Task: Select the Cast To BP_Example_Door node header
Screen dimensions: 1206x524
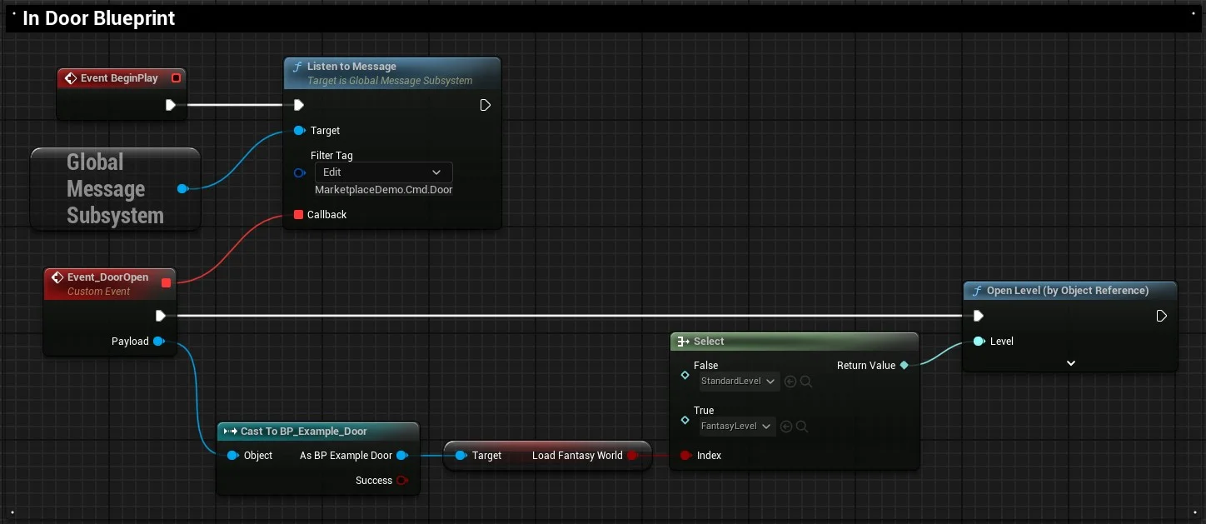Action: (x=317, y=432)
